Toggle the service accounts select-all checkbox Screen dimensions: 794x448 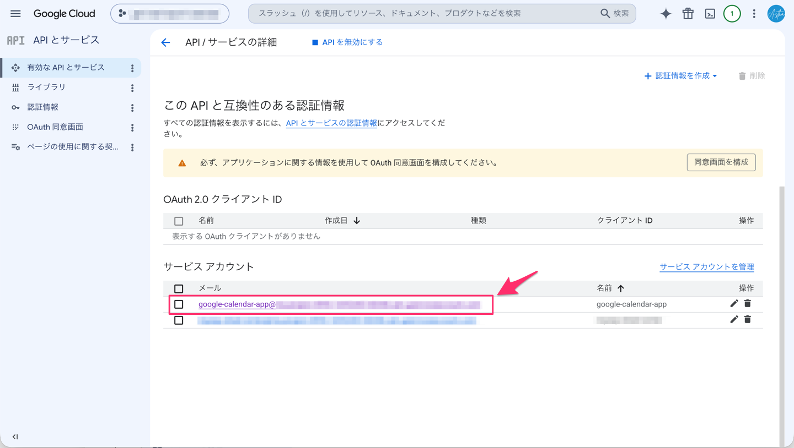pos(179,289)
